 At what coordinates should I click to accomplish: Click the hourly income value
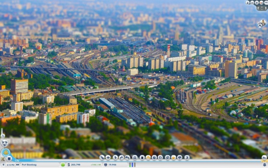point(96,165)
